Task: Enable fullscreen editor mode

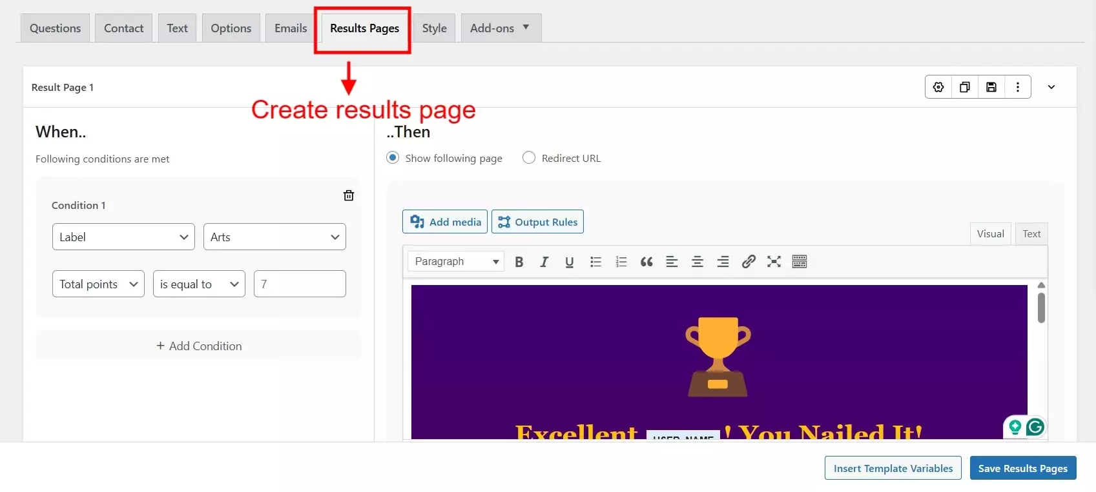Action: click(774, 262)
